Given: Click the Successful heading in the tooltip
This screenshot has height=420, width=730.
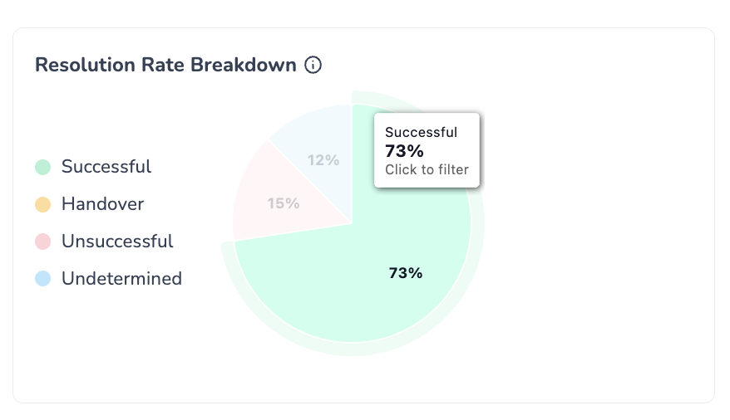Looking at the screenshot, I should [x=421, y=132].
